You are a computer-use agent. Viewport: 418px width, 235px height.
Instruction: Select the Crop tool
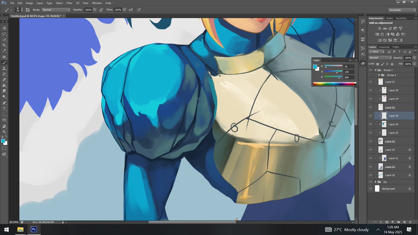click(x=4, y=45)
